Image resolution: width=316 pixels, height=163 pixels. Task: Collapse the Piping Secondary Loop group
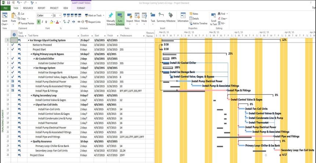point(31,95)
